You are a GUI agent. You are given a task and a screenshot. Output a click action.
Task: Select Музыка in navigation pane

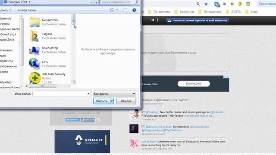[x=4, y=71]
